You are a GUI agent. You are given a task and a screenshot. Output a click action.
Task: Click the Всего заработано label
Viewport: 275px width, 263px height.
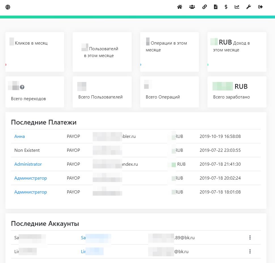pyautogui.click(x=232, y=97)
